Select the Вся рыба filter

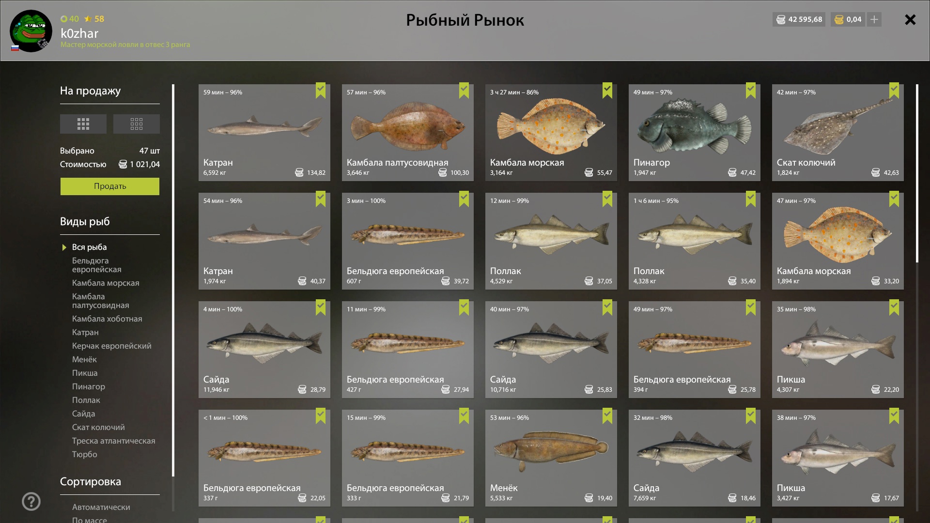[x=90, y=247]
